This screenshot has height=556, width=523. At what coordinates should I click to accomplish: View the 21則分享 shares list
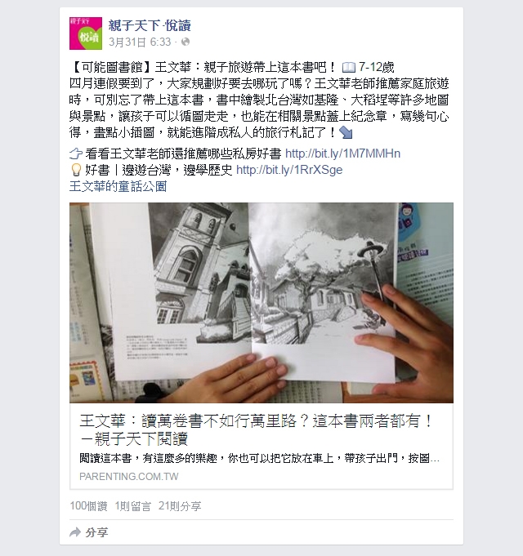click(180, 506)
